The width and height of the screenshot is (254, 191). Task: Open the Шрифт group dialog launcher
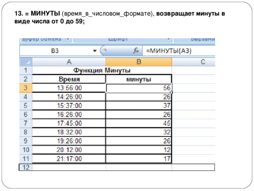(x=168, y=39)
